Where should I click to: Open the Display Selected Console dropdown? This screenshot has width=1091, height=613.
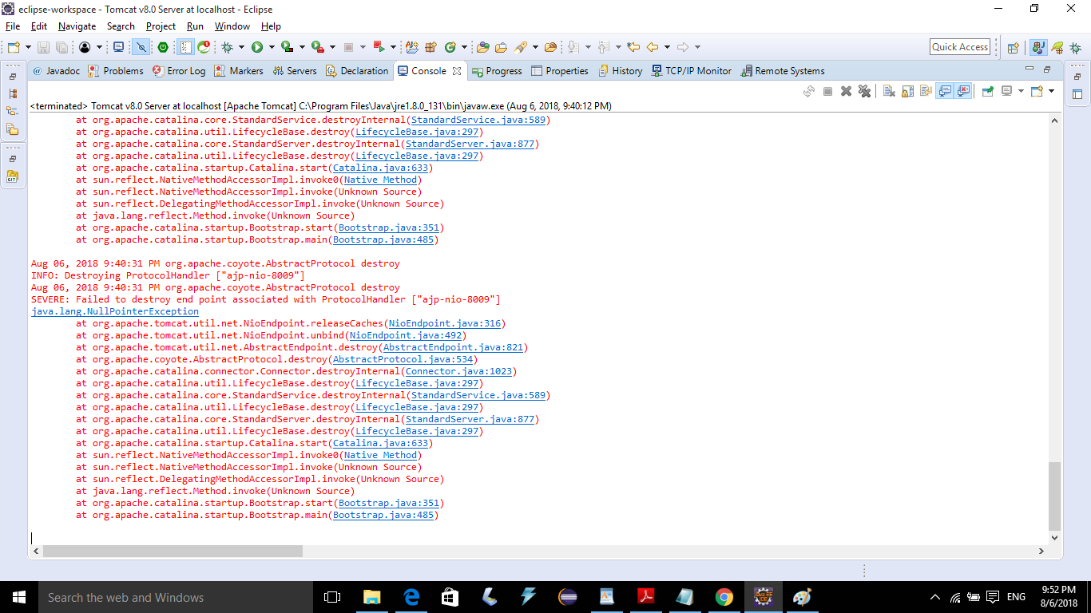point(1021,90)
